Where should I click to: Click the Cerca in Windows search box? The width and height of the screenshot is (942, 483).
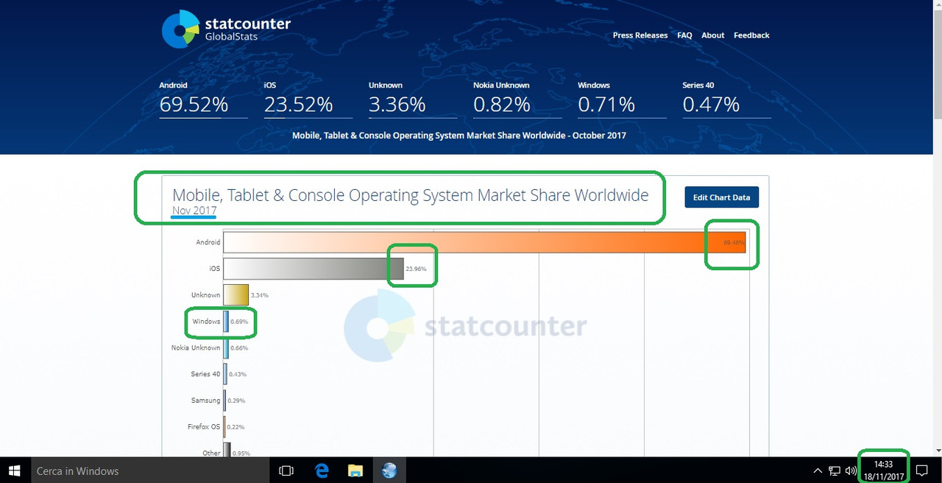coord(150,470)
